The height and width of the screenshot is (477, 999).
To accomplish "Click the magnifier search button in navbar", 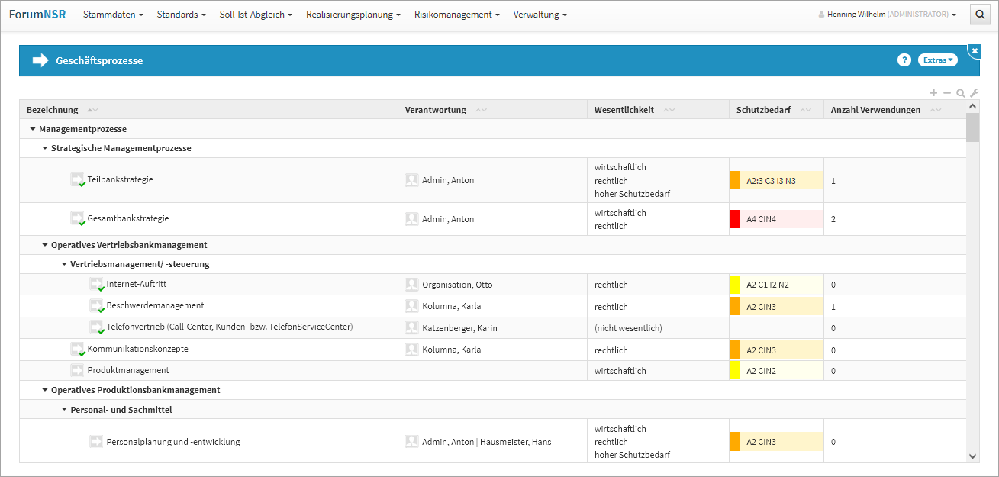I will click(979, 15).
